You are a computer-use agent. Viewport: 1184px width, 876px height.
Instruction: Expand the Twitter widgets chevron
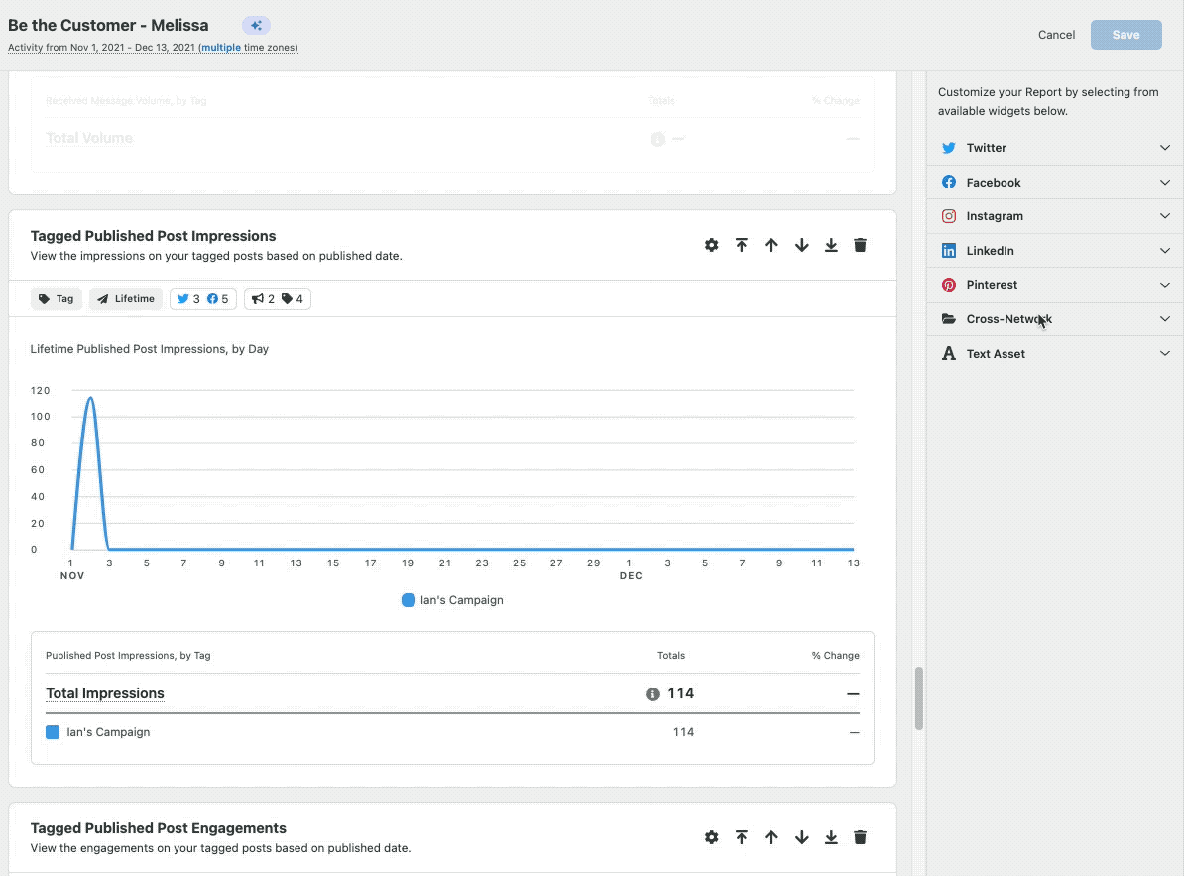pos(1165,148)
